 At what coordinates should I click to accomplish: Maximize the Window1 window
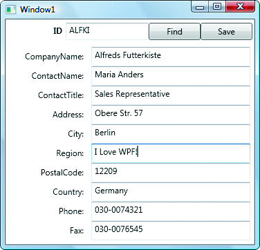click(x=217, y=7)
